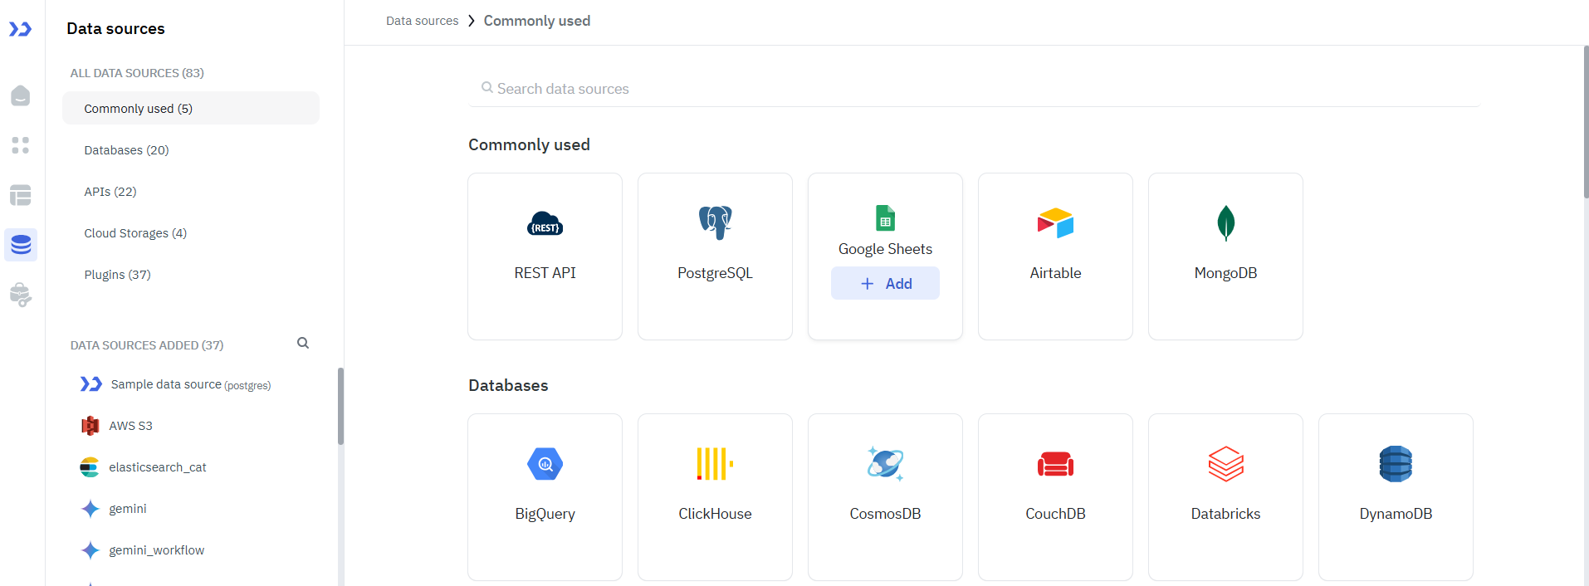This screenshot has width=1589, height=586.
Task: Click the Add button for Google Sheets
Action: click(x=885, y=283)
